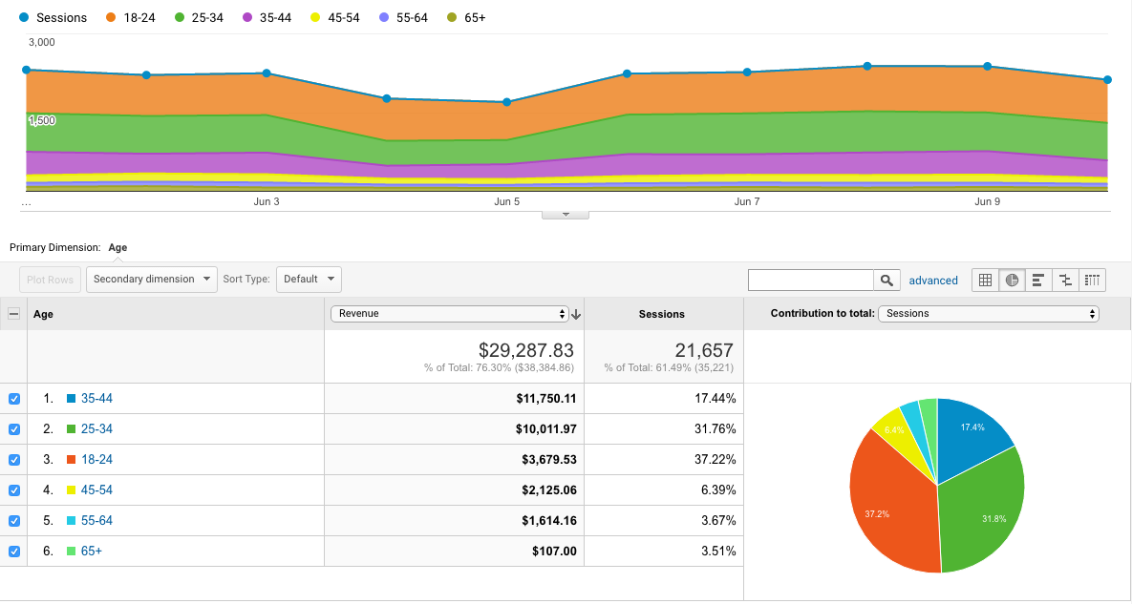Click inside the table search field
1132x604 pixels.
tap(810, 280)
